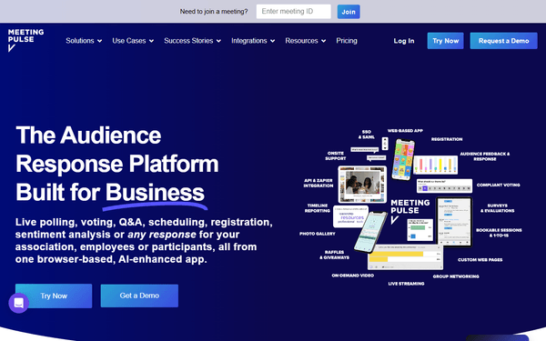Expand the Solutions dropdown chevron
546x341 pixels.
click(x=99, y=41)
